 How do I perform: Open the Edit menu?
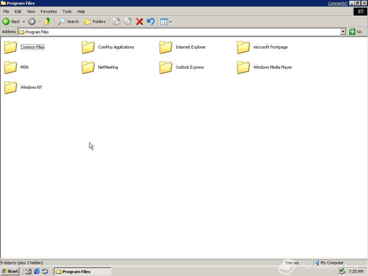18,11
